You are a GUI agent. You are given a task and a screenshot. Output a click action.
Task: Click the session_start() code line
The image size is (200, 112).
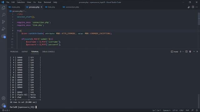(x=26, y=17)
